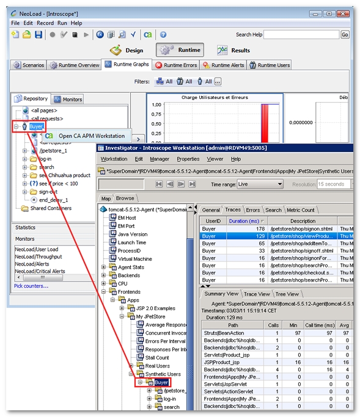The height and width of the screenshot is (417, 360).
Task: Switch to the Monitors tab
Action: [68, 100]
